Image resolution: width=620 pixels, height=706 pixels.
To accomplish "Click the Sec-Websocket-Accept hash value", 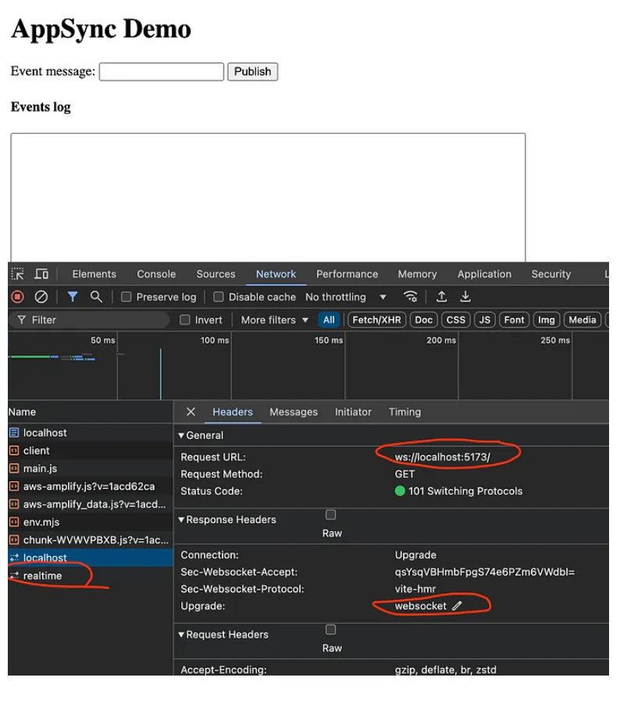I will point(485,572).
